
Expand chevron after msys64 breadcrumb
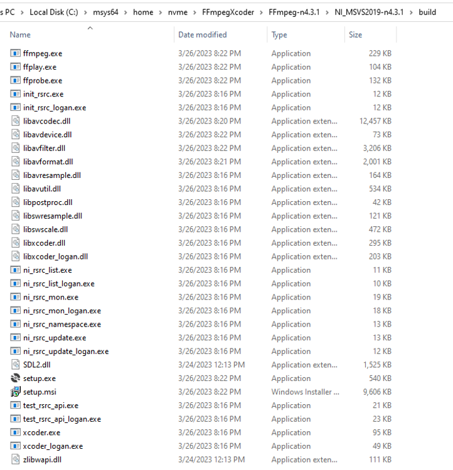pos(125,13)
